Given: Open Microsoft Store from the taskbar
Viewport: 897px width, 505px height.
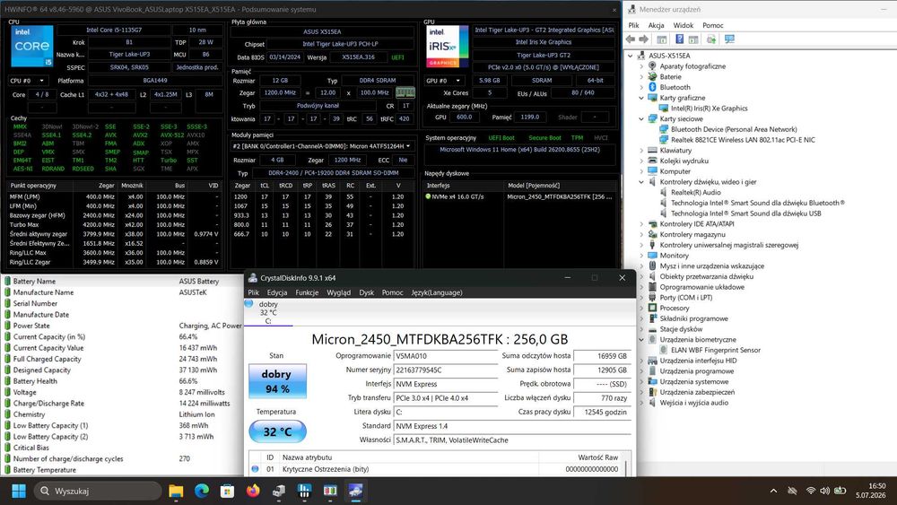Looking at the screenshot, I should click(227, 491).
